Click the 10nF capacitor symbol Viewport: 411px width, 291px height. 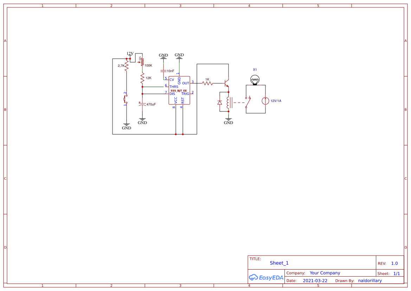163,71
